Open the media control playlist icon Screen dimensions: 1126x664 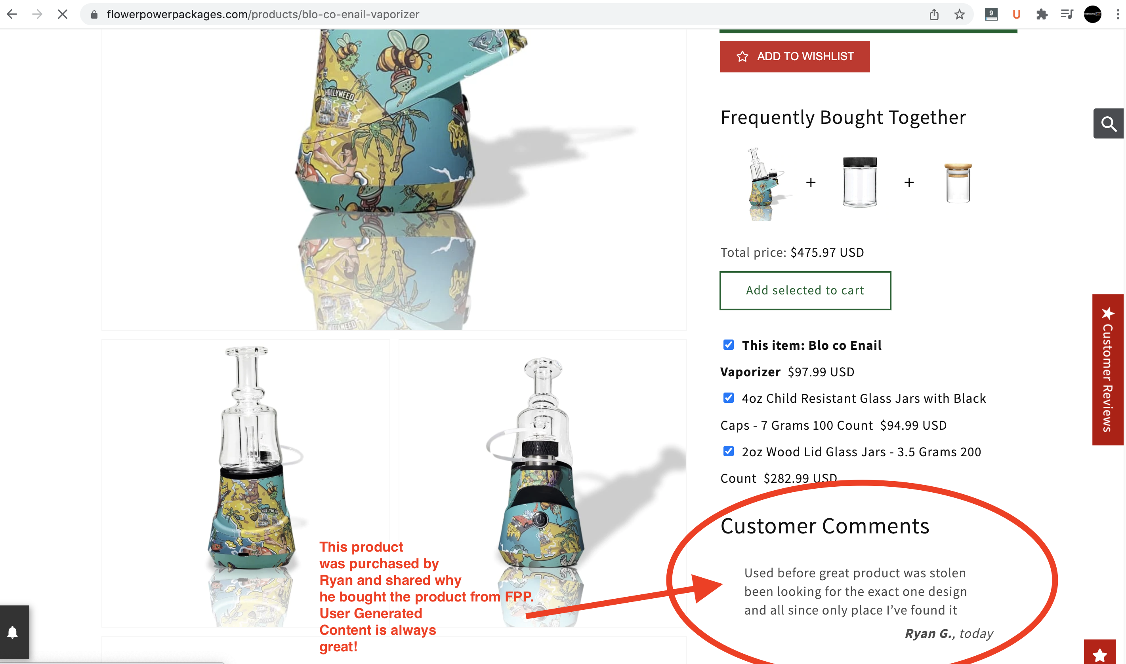1067,14
